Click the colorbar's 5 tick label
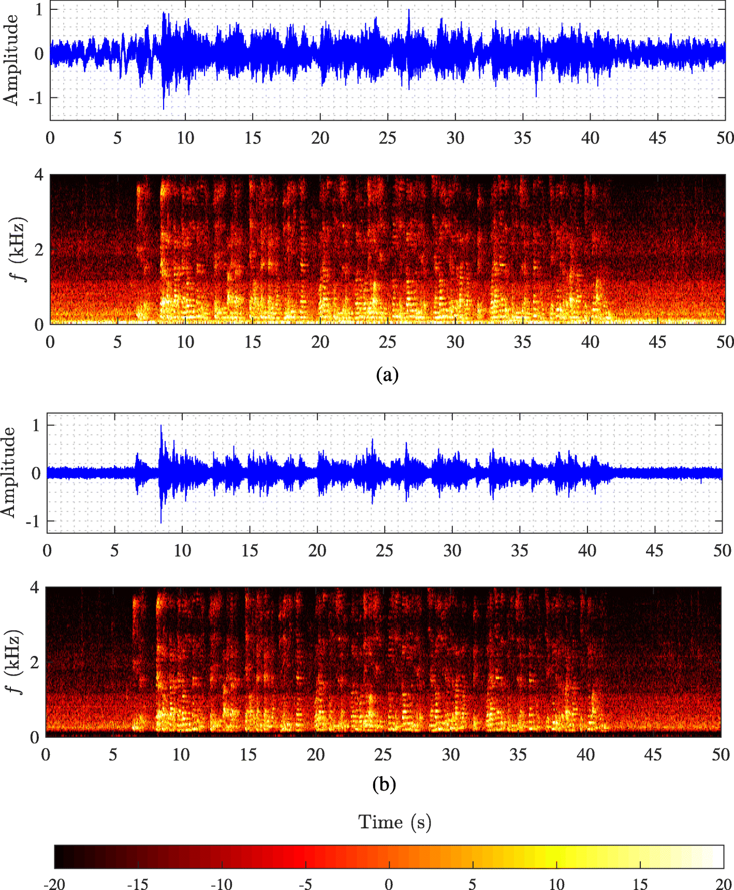Image resolution: width=734 pixels, height=890 pixels. (x=473, y=884)
